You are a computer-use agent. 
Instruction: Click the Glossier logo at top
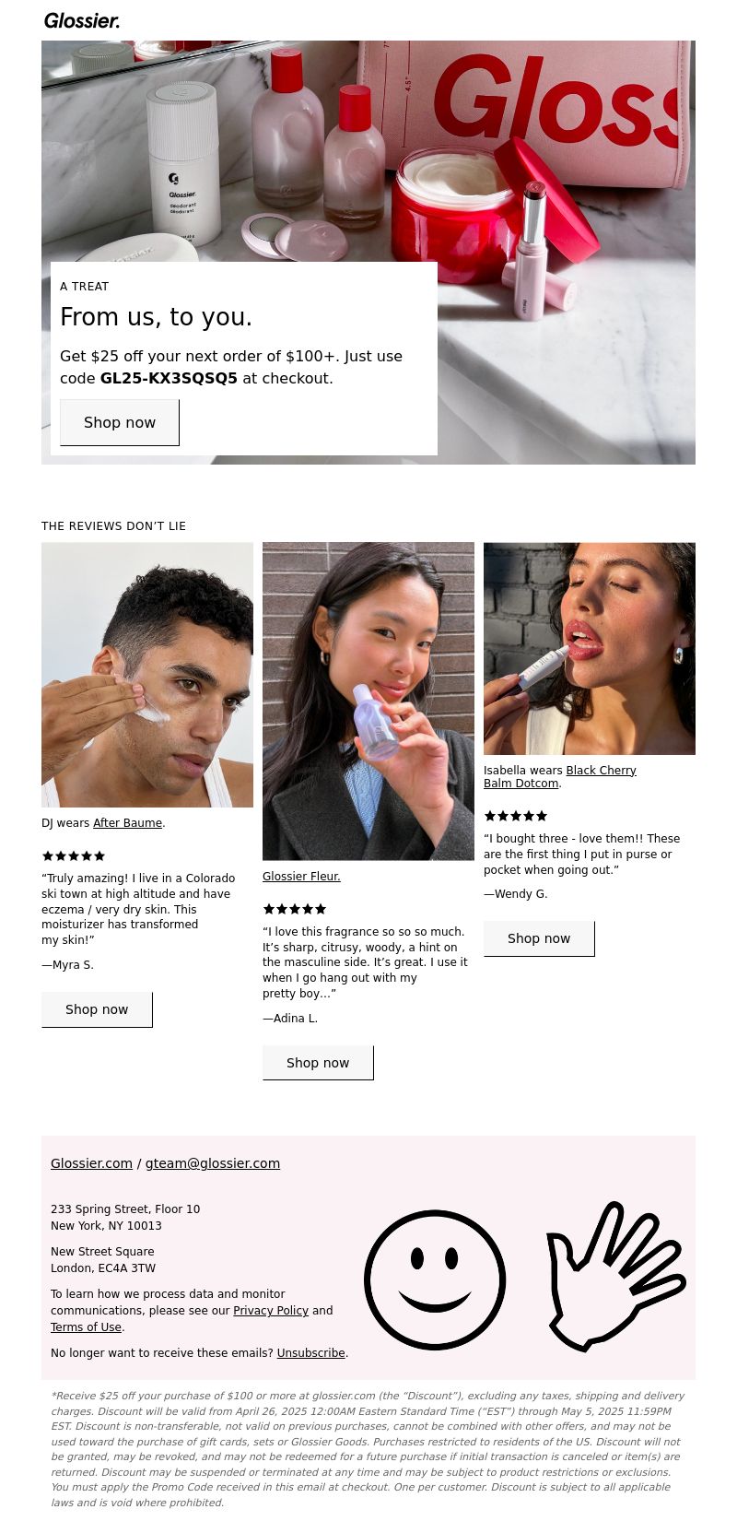pyautogui.click(x=82, y=20)
